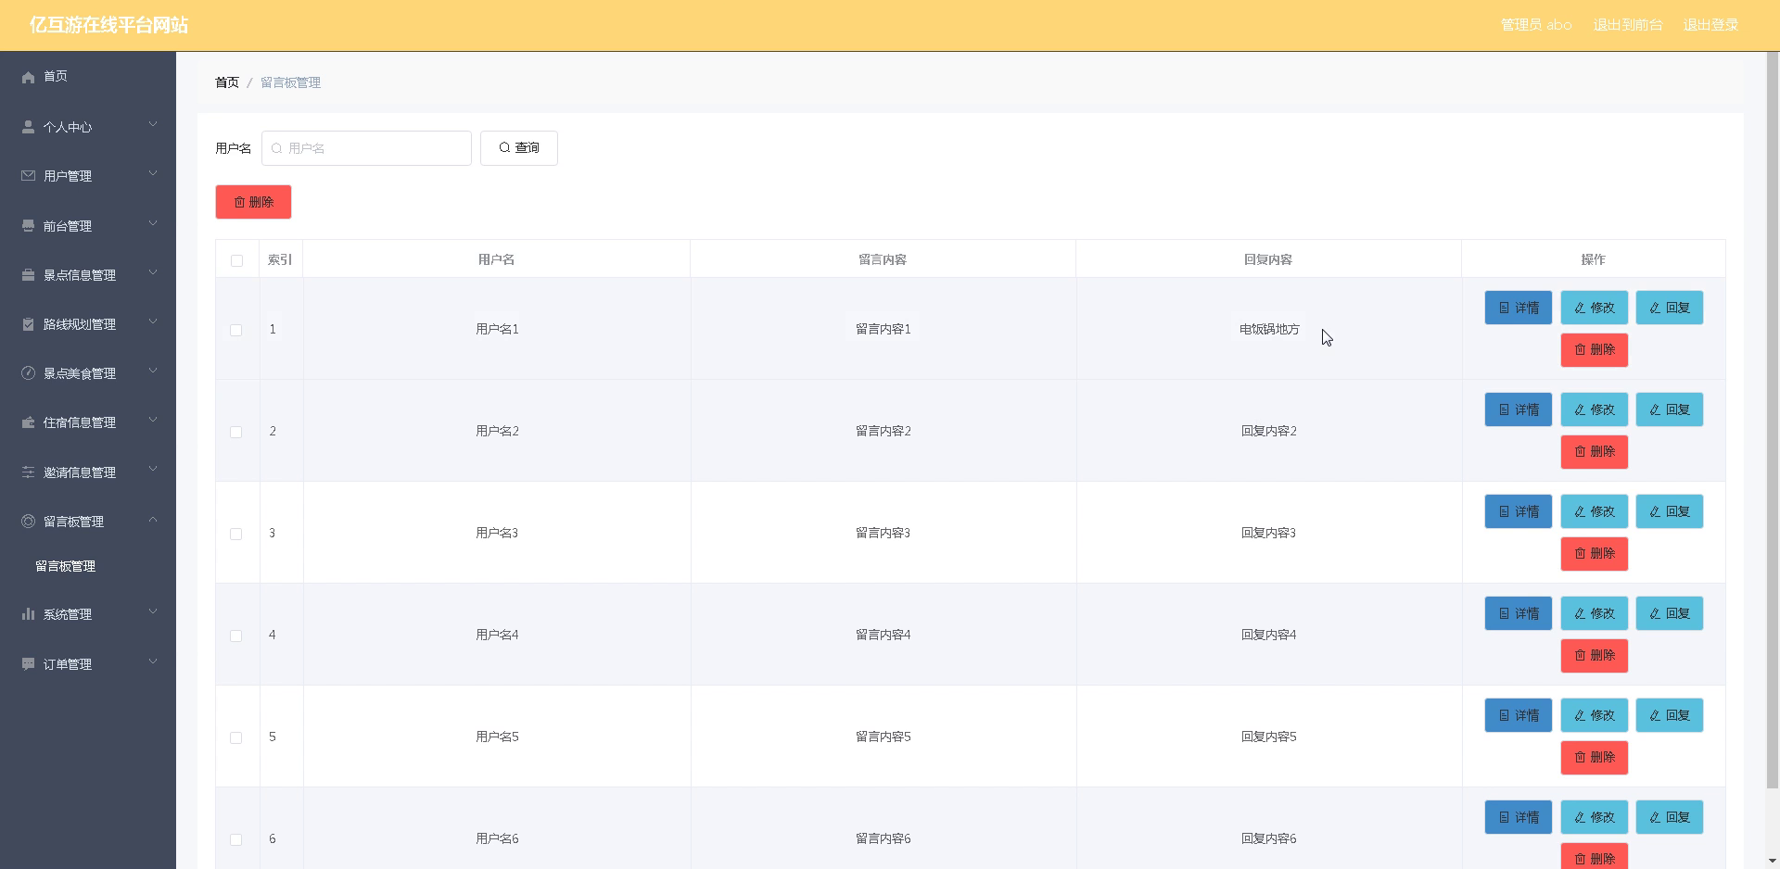Screen dimensions: 1780x869
Task: Open the 系统管理 sidebar menu
Action: coord(88,614)
